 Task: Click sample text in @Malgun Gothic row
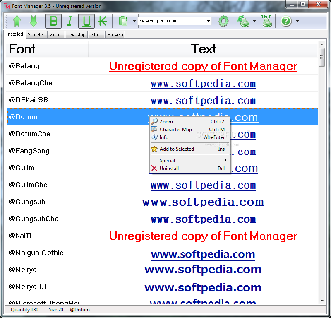coord(203,254)
